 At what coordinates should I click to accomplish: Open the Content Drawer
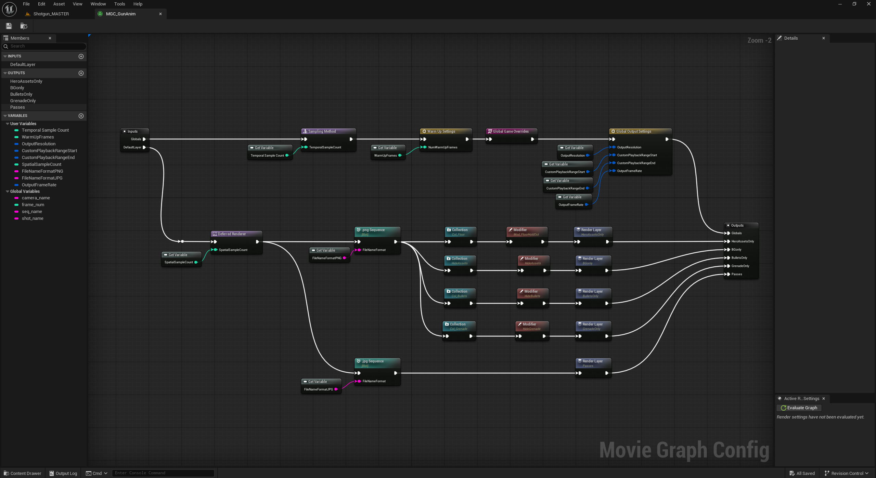point(22,473)
